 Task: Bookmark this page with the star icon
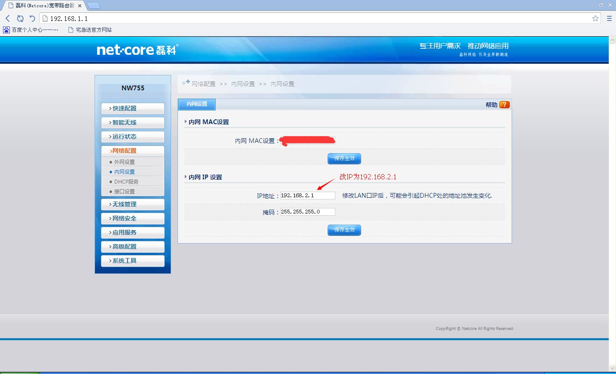595,18
